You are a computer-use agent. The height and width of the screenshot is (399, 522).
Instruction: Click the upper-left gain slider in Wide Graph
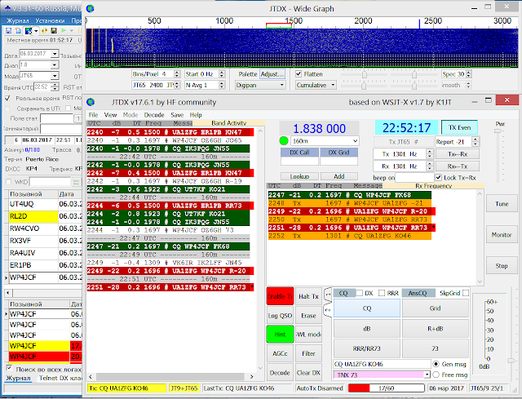[x=365, y=74]
